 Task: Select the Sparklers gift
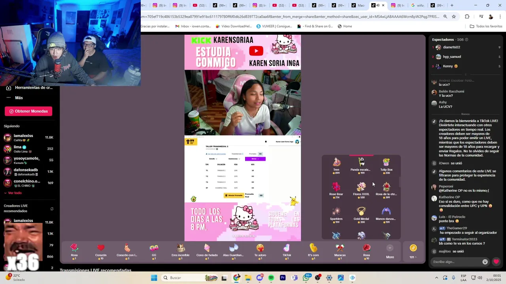(x=336, y=215)
